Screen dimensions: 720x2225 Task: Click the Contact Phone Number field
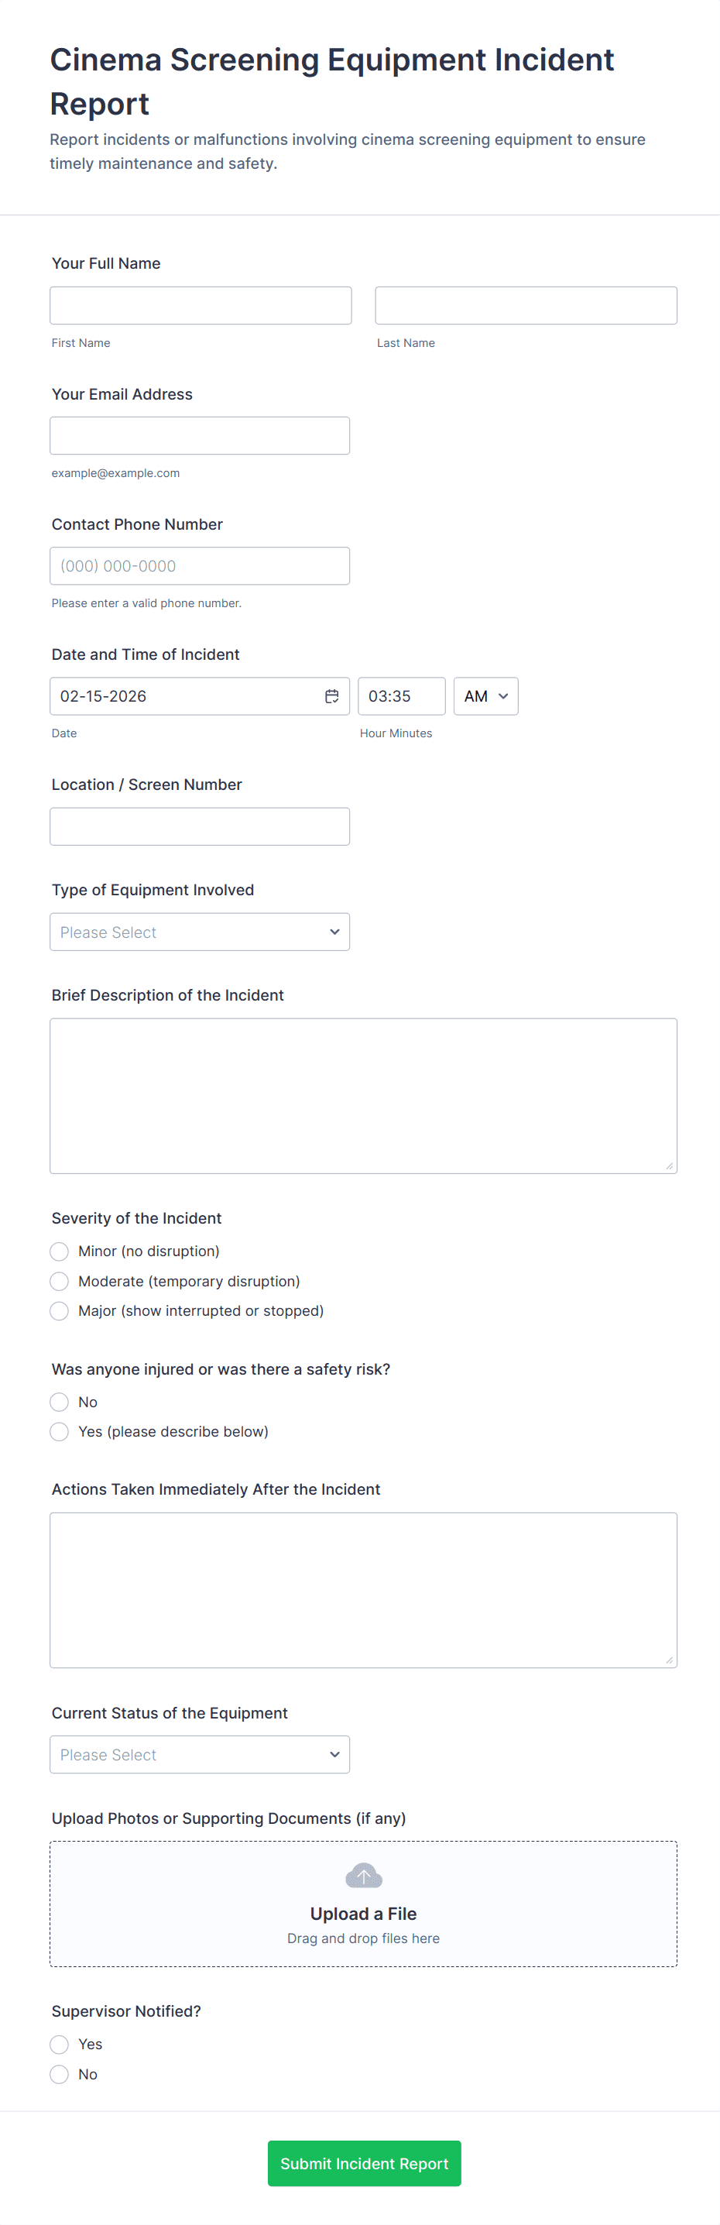click(200, 567)
